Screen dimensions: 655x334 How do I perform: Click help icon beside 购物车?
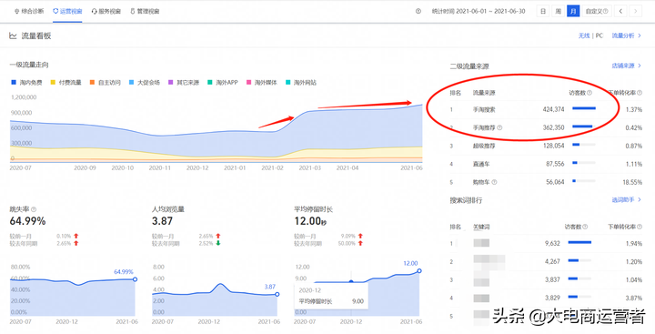click(x=495, y=182)
